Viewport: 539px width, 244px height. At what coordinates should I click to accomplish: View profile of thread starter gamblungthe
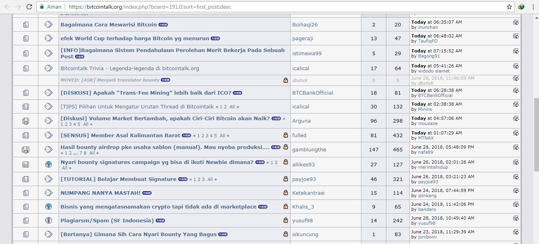click(x=309, y=149)
